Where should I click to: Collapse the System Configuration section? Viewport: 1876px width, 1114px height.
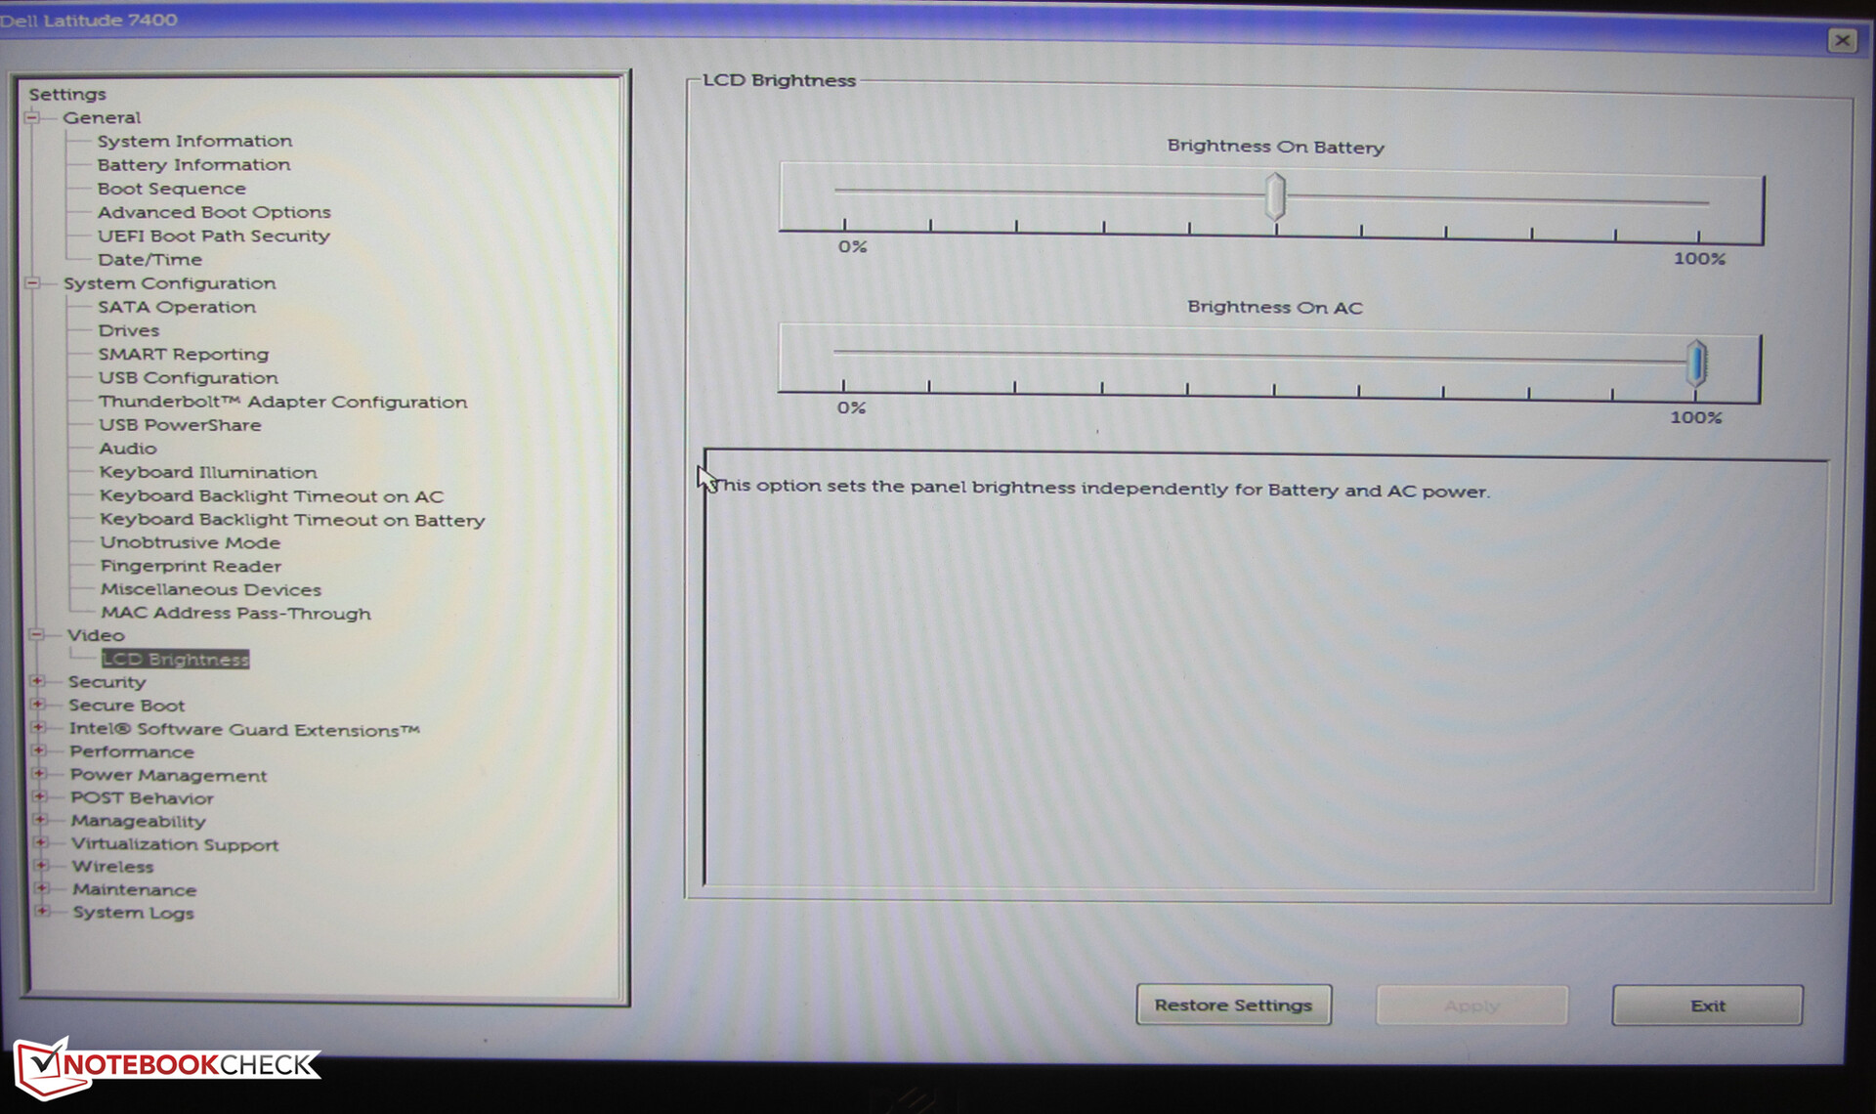(x=33, y=283)
